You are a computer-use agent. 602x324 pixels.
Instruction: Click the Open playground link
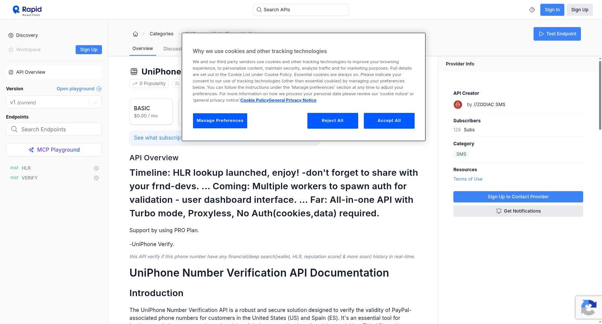pos(79,89)
